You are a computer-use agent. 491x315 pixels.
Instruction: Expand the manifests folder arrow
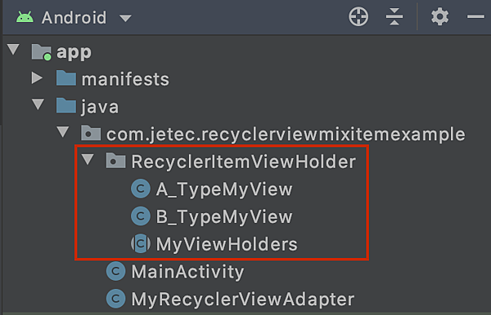(37, 78)
